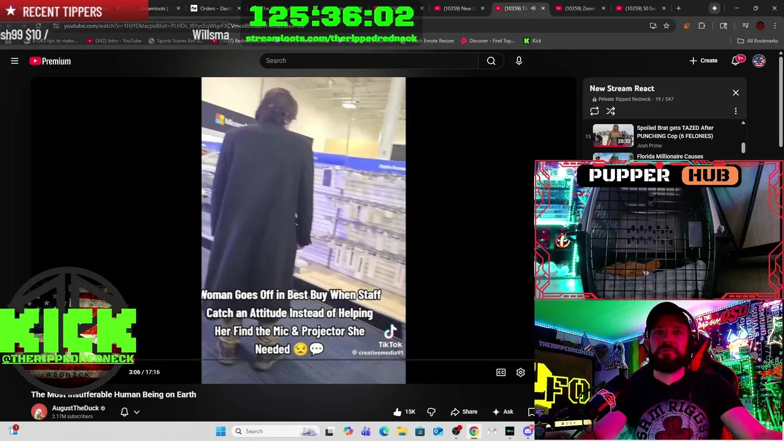Toggle playlist loop button
This screenshot has height=441, width=784.
coord(594,111)
